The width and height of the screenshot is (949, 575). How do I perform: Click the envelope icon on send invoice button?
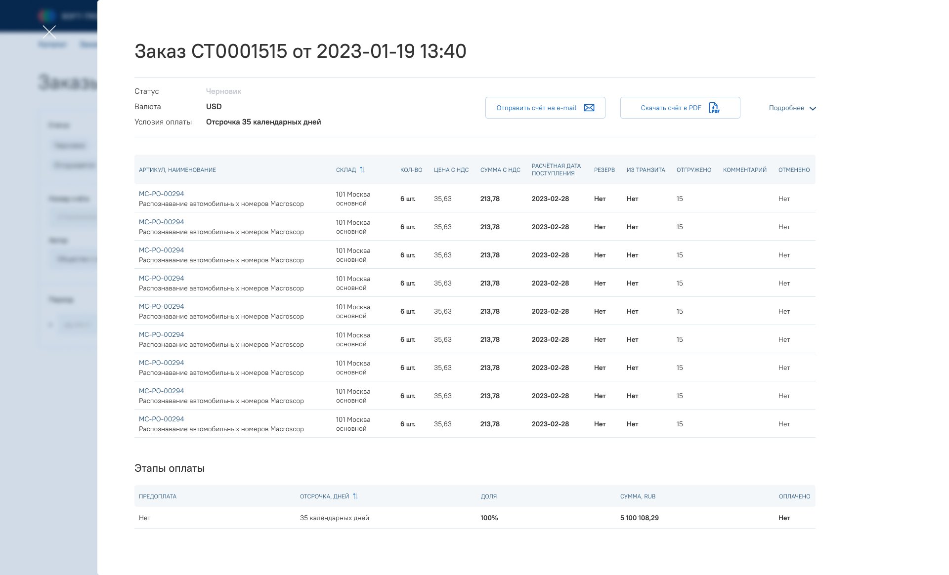[589, 108]
